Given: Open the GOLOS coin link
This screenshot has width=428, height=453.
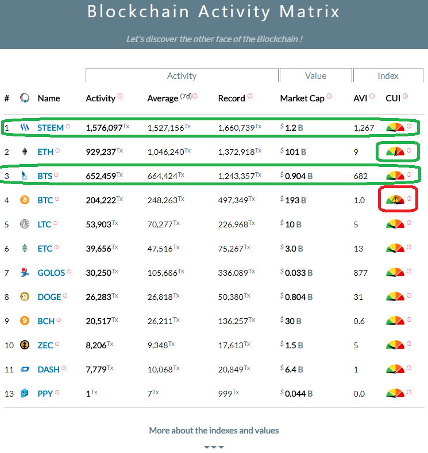Looking at the screenshot, I should [x=51, y=273].
